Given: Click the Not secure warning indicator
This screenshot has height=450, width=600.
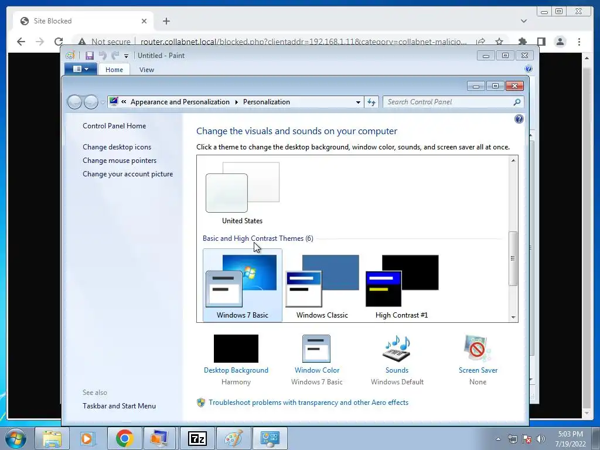Looking at the screenshot, I should point(104,42).
